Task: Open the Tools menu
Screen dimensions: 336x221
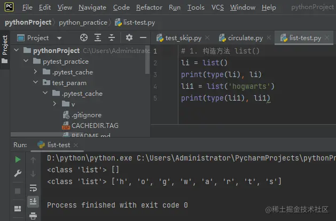Action: [x=196, y=7]
